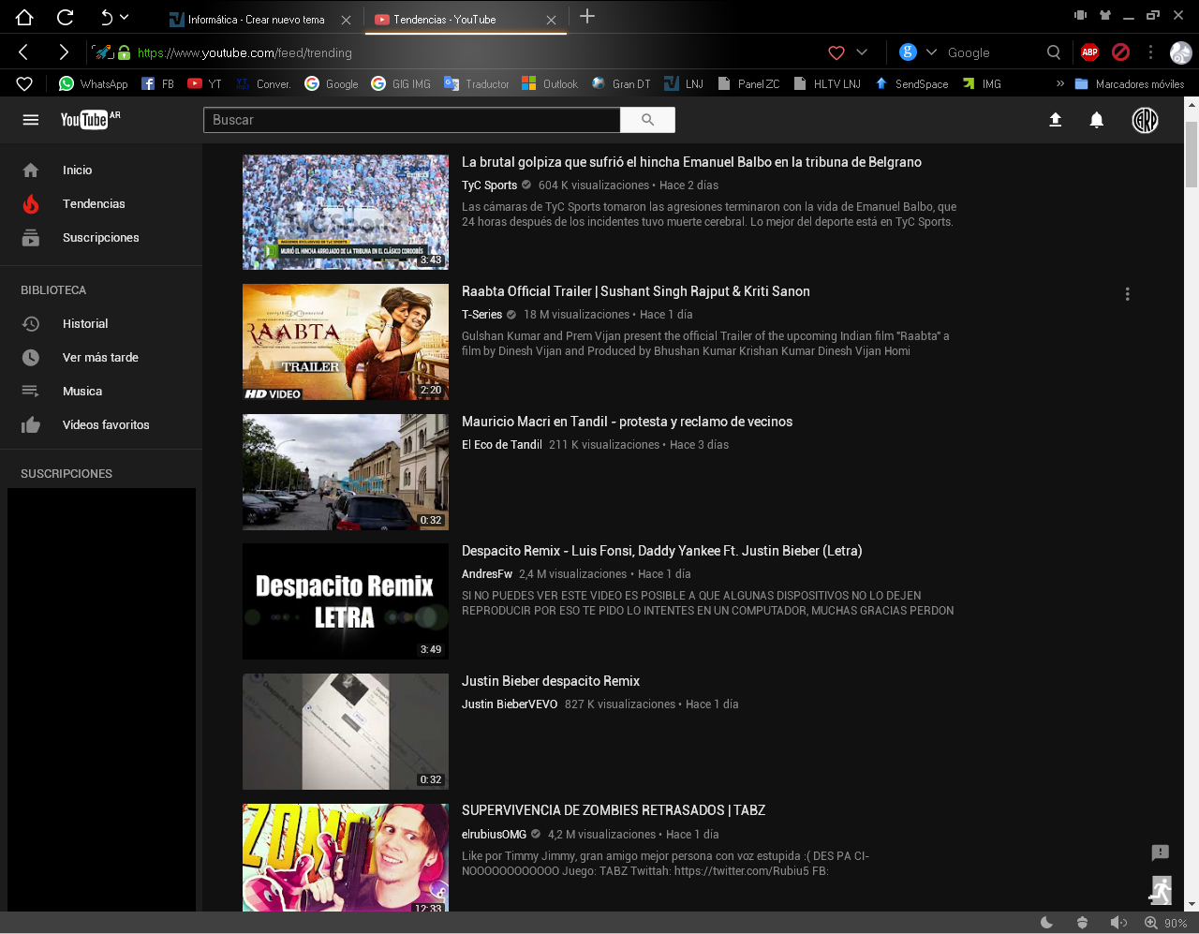Click the running man icon
This screenshot has width=1199, height=934.
pos(1162,890)
